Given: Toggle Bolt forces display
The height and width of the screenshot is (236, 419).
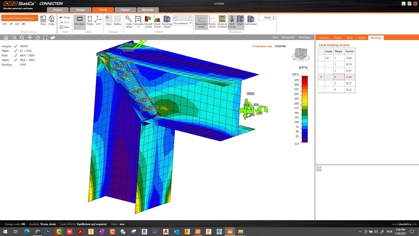Looking at the screenshot, I should (232, 22).
